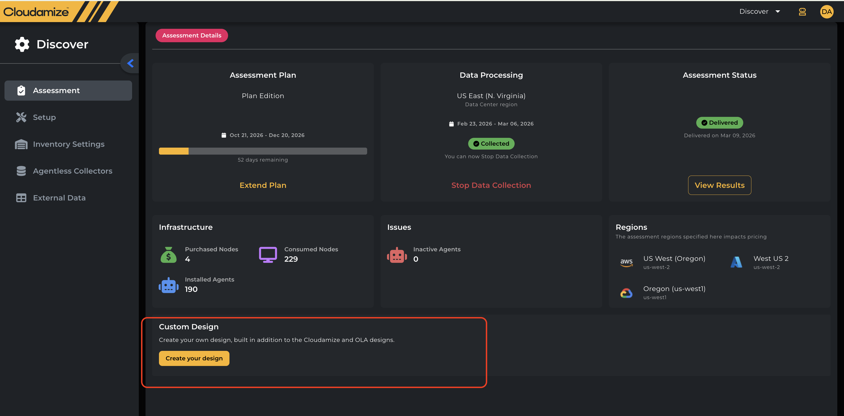Click the plan days-remaining progress bar
The image size is (844, 416).
click(263, 151)
